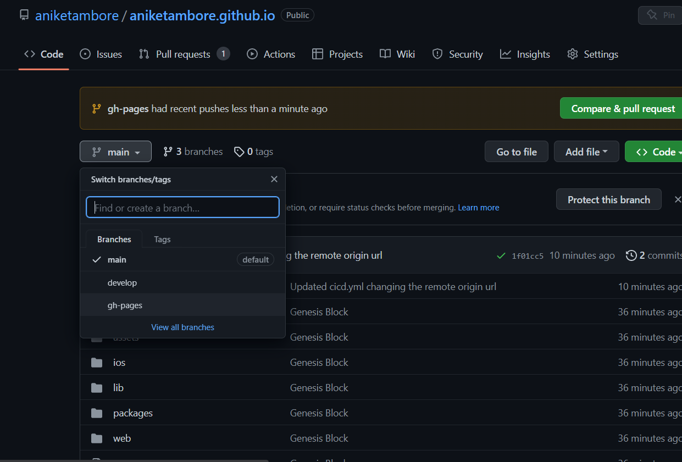
Task: Switch to the gh-pages branch
Action: (182, 305)
